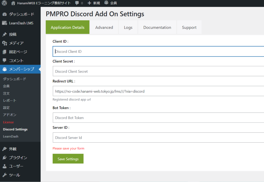This screenshot has width=264, height=182.
Task: Click the 会員 group icon in the admin bar
Action: [x=106, y=3]
